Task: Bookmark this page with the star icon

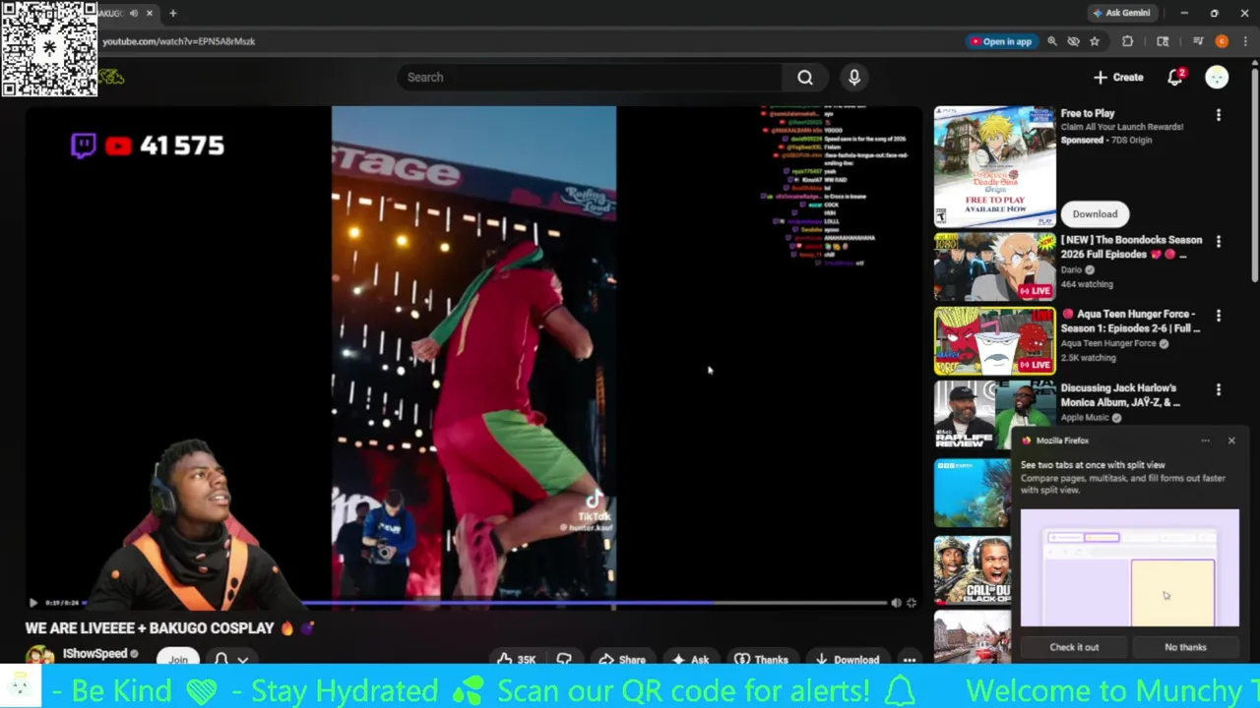Action: click(1095, 41)
